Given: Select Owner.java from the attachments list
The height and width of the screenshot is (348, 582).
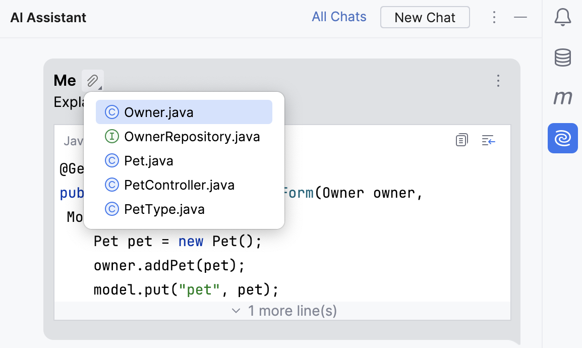Looking at the screenshot, I should tap(158, 112).
